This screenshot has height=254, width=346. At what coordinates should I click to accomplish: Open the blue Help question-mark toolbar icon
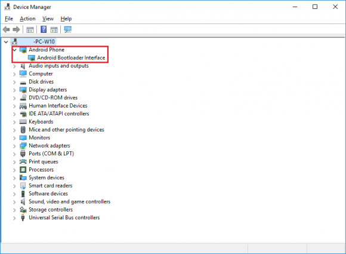click(44, 29)
